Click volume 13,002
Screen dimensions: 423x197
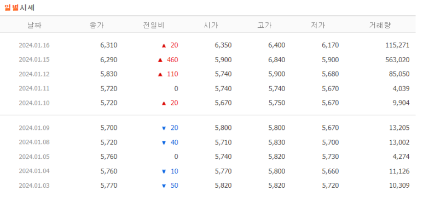click(x=399, y=142)
